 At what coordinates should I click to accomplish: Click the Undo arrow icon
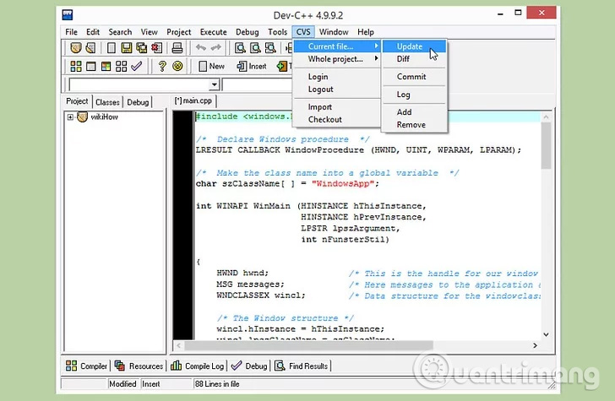click(x=201, y=47)
